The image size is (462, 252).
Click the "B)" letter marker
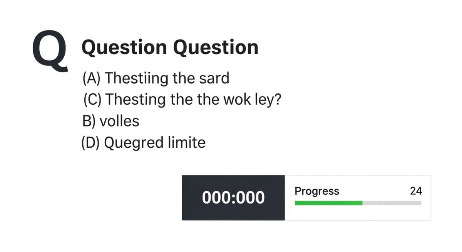coord(89,121)
